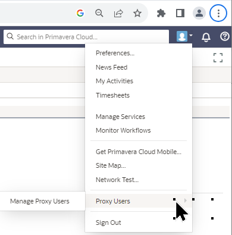Bookmark this page with star icon
Viewport: 232px width, 235px height.
137,13
